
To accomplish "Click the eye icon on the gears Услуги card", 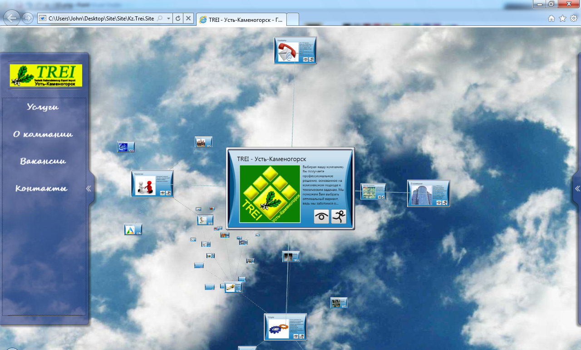I will [x=296, y=336].
